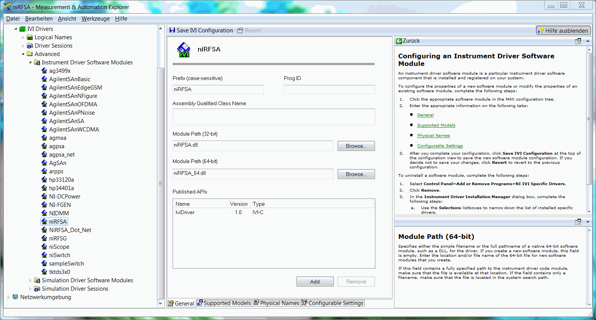The width and height of the screenshot is (596, 320).
Task: Collapse the IVI Drivers tree node
Action: click(x=16, y=29)
